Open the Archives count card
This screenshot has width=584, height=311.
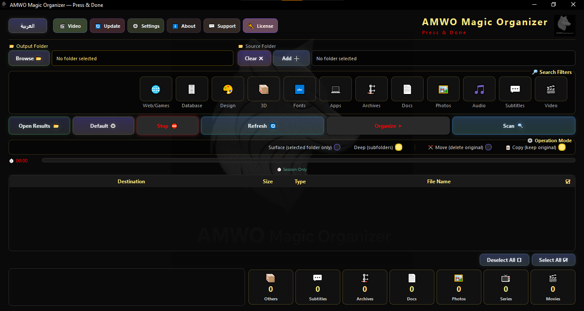(x=365, y=287)
